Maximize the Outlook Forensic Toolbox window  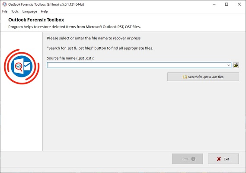pos(227,4)
